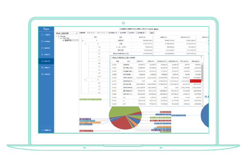Toggle the second-level tree node checkbox
This screenshot has width=251, height=165.
point(61,38)
